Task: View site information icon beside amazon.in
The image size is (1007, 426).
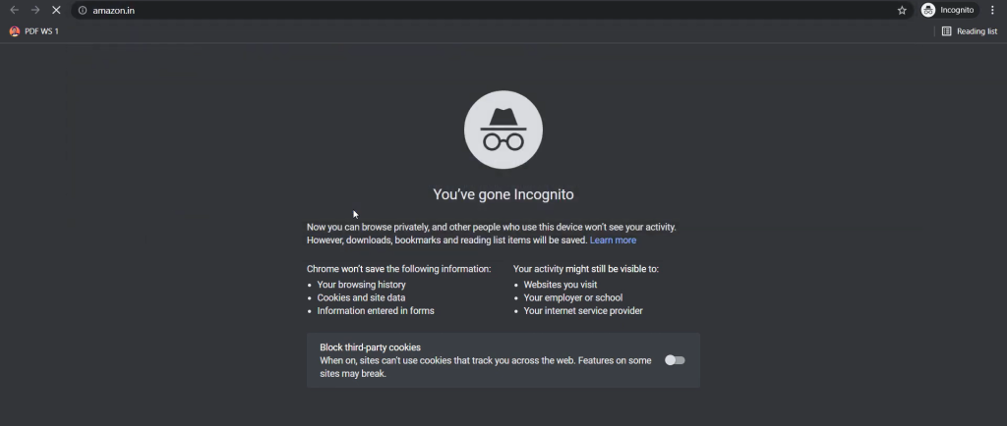Action: 83,10
